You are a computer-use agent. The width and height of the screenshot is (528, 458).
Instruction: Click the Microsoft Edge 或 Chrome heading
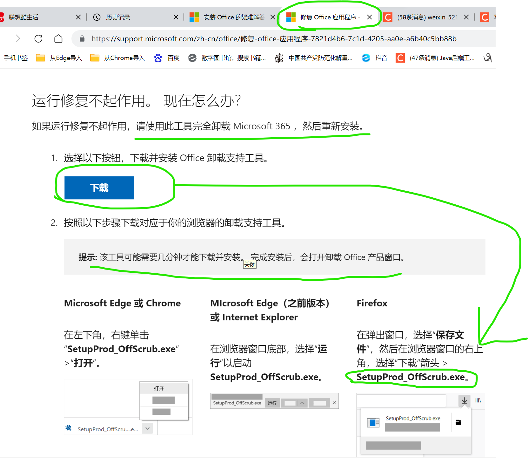(x=122, y=303)
